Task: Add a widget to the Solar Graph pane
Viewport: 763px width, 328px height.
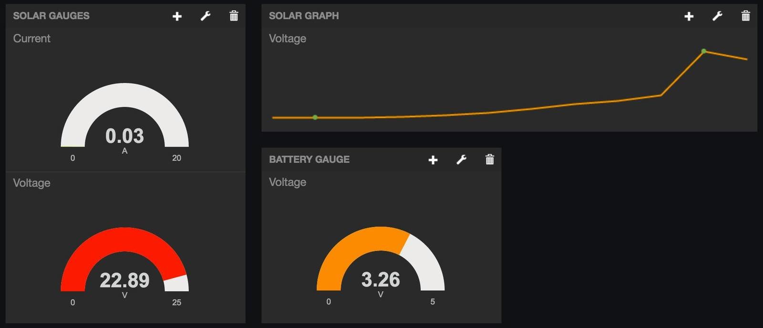Action: pos(689,16)
